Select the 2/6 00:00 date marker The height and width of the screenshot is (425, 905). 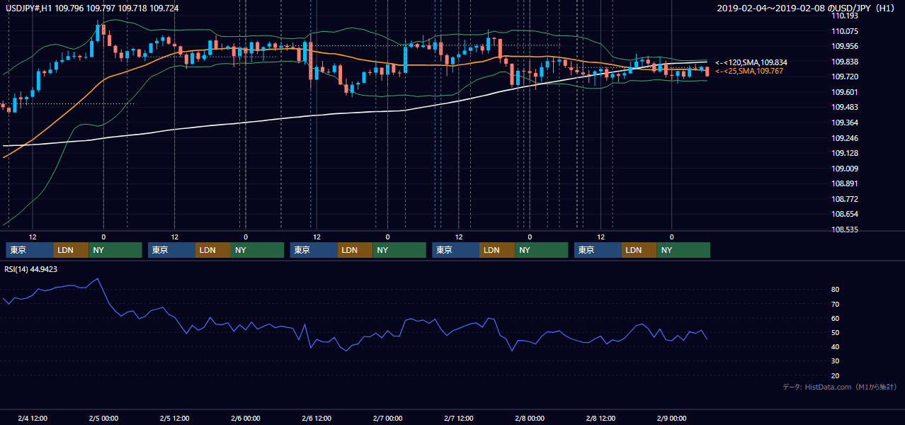coord(246,418)
